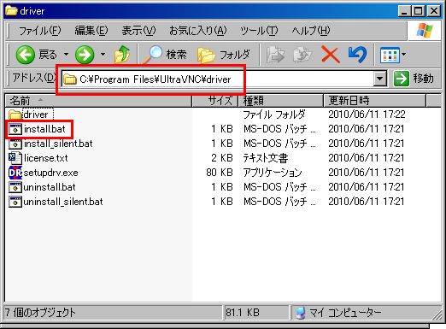Image resolution: width=446 pixels, height=329 pixels.
Task: Click the setupdrv.exe file name
Action: pyautogui.click(x=50, y=173)
